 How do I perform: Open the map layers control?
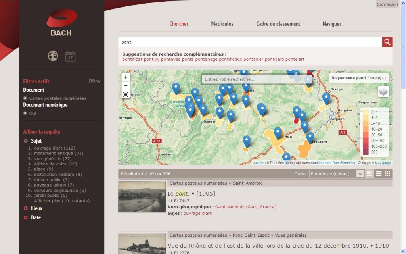383,92
